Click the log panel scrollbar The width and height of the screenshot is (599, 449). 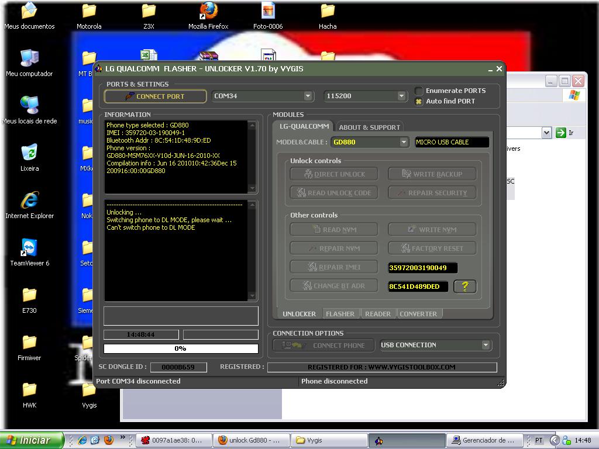[252, 250]
